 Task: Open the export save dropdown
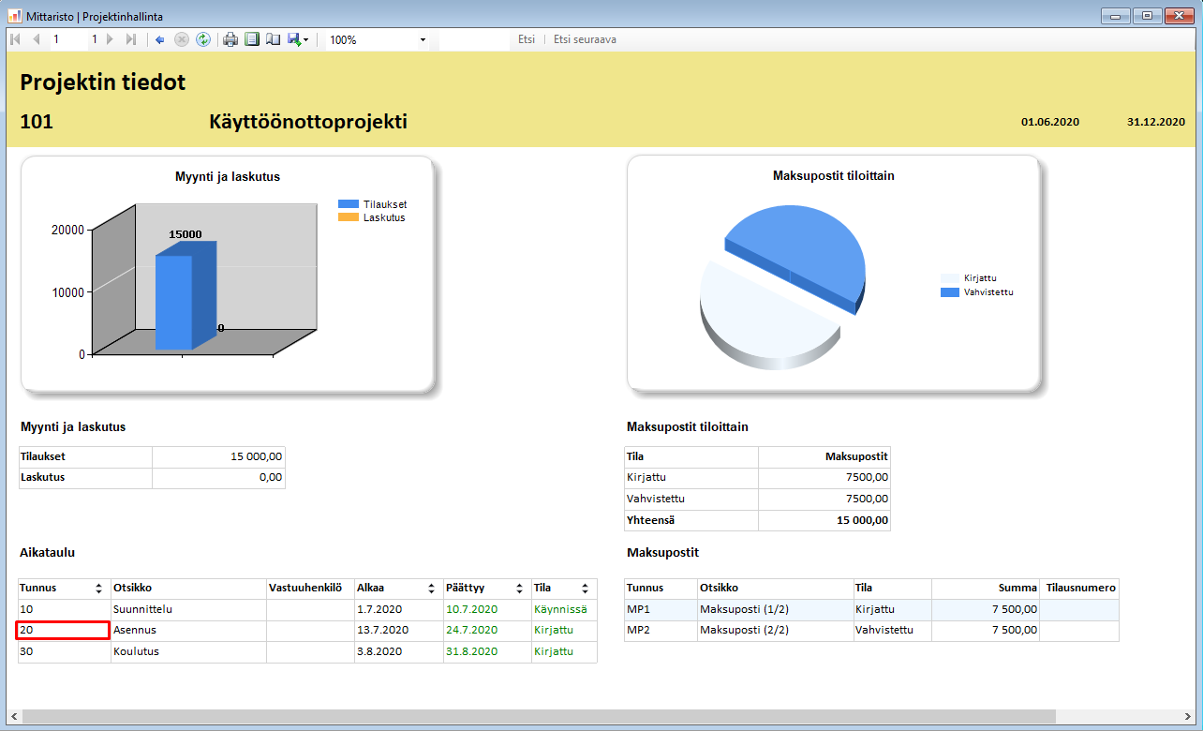tap(298, 39)
